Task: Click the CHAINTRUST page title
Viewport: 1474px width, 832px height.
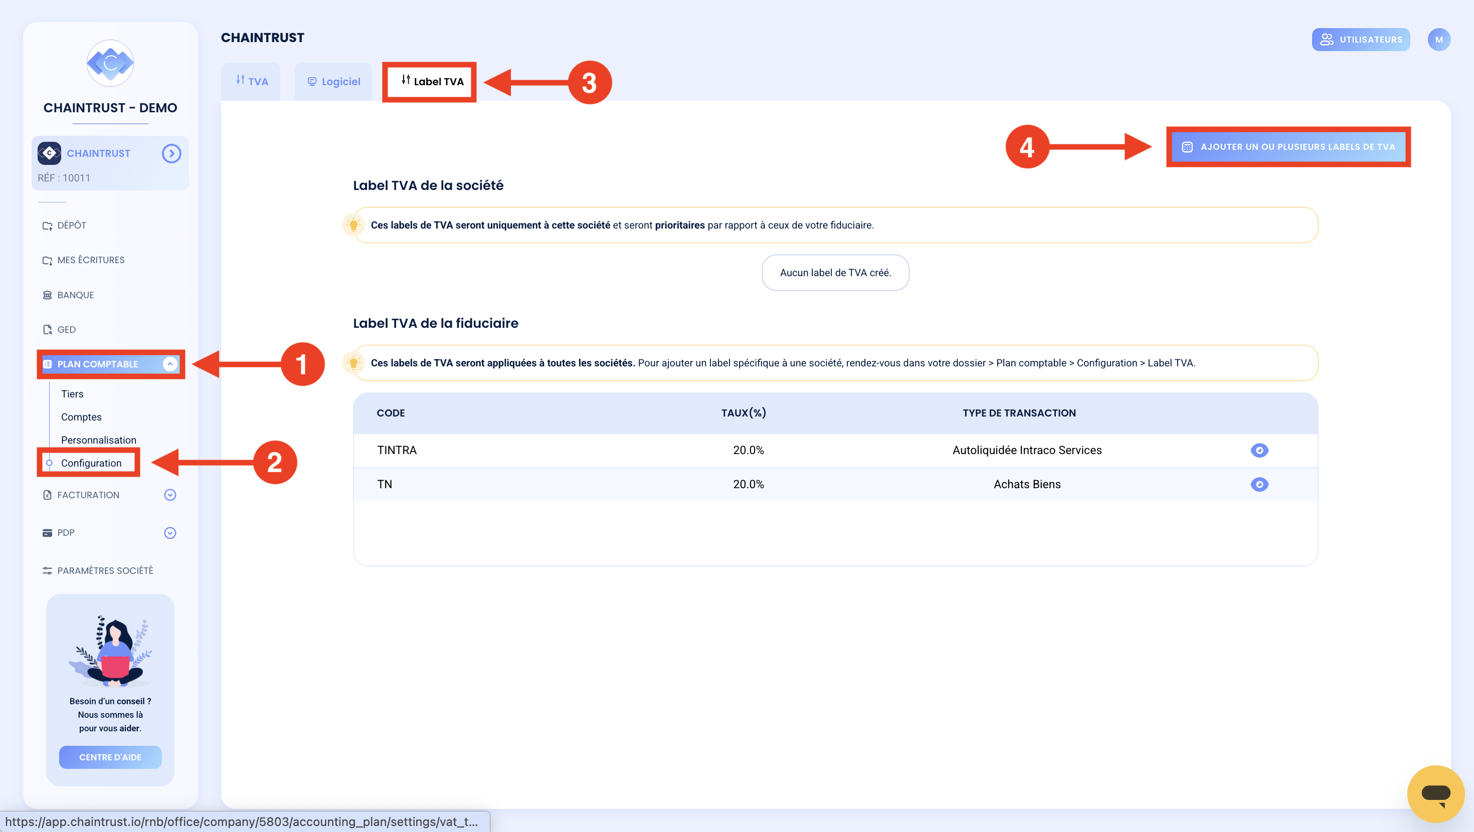Action: [263, 38]
